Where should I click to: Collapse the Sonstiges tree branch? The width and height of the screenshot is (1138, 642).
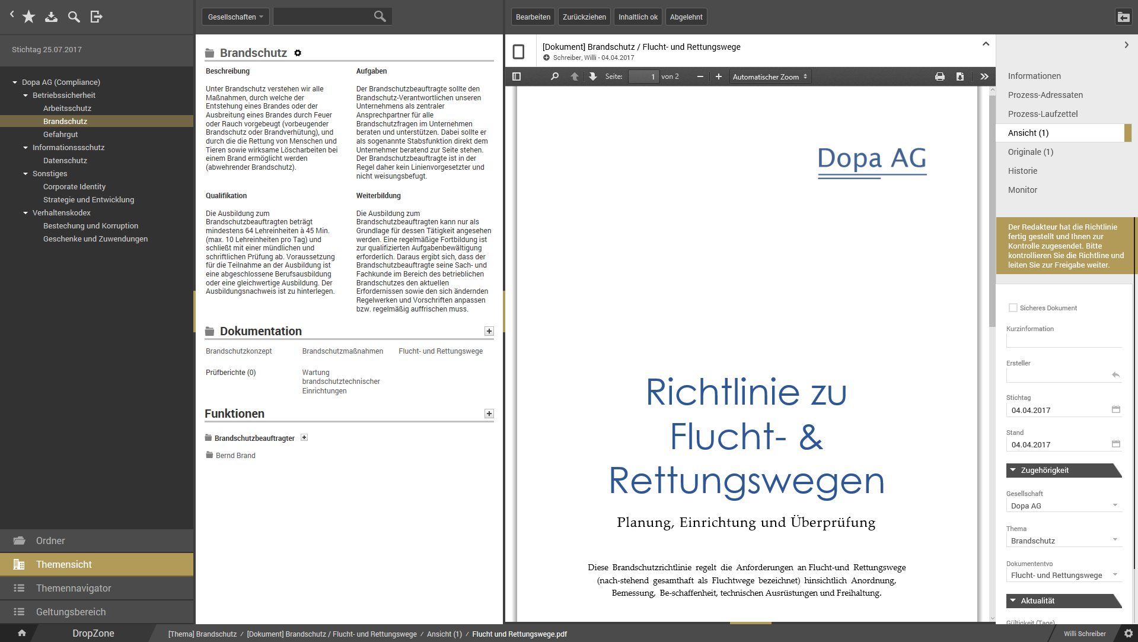click(x=25, y=173)
